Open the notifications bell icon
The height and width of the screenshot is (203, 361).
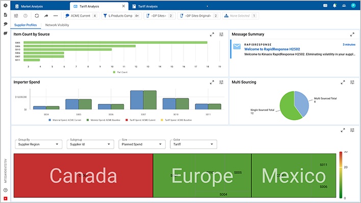pyautogui.click(x=334, y=6)
